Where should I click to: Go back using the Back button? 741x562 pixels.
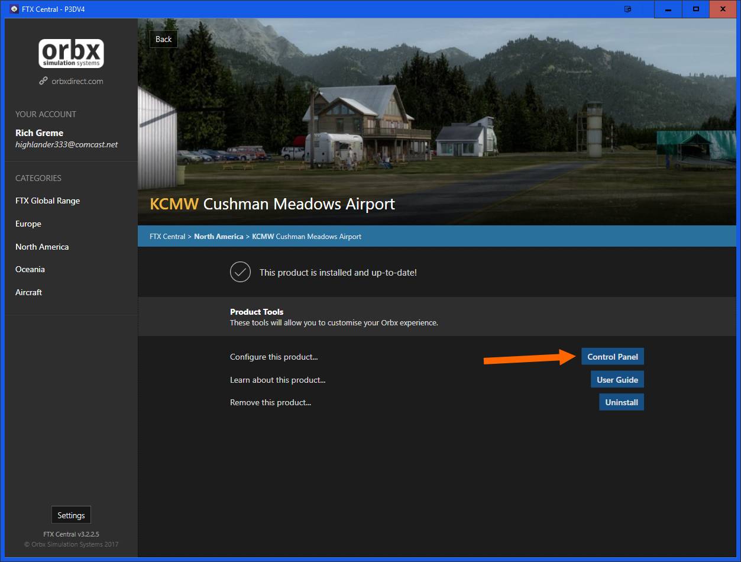(x=163, y=39)
